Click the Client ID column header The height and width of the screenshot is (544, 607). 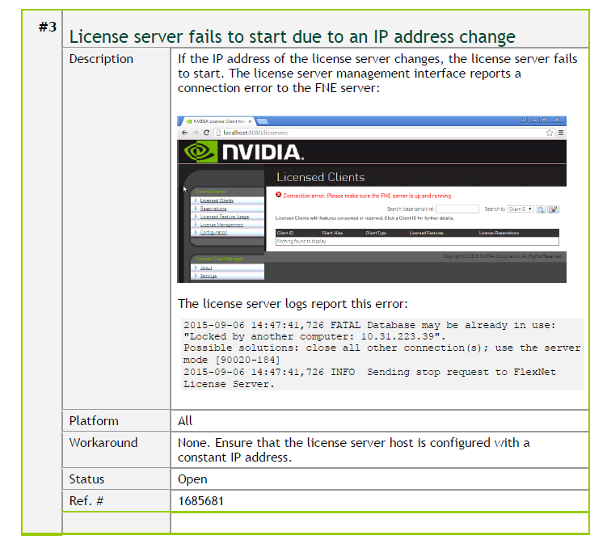pyautogui.click(x=285, y=233)
